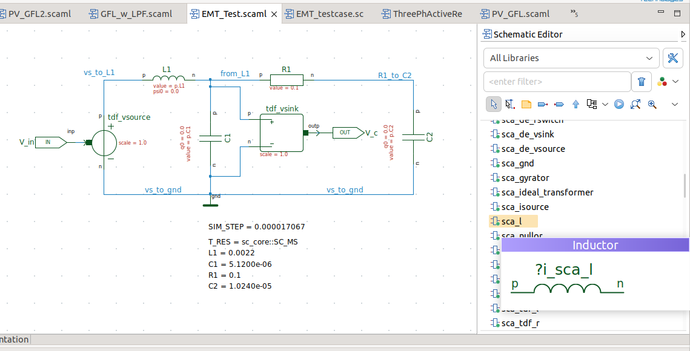Click the T_RES = sc_core::SC_MS text
The height and width of the screenshot is (351, 690).
pos(253,242)
